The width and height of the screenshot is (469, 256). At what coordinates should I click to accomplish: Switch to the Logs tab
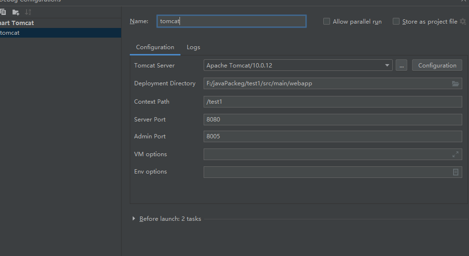193,47
